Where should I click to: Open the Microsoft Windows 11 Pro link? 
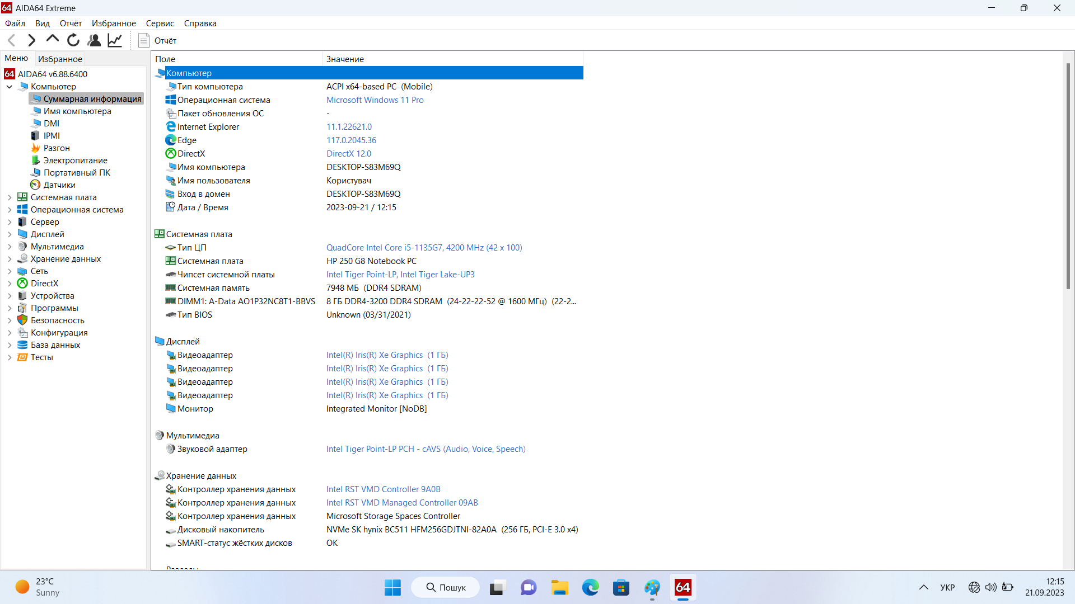[375, 100]
